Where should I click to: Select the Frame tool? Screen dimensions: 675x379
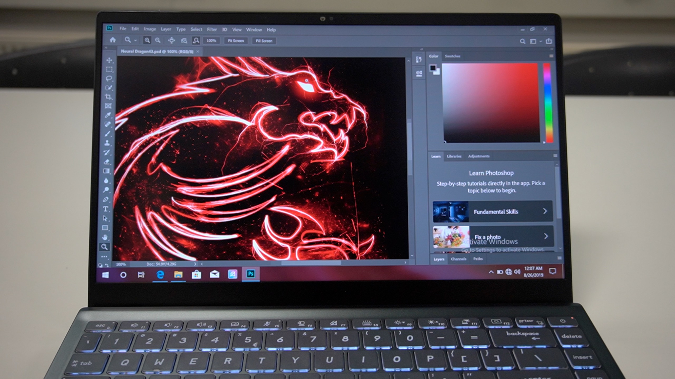(x=108, y=106)
